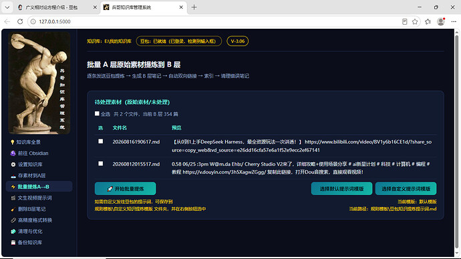461x259 pixels.
Task: Close the 广义相对论方程介绍 - 豆包 tab
Action: [95, 7]
